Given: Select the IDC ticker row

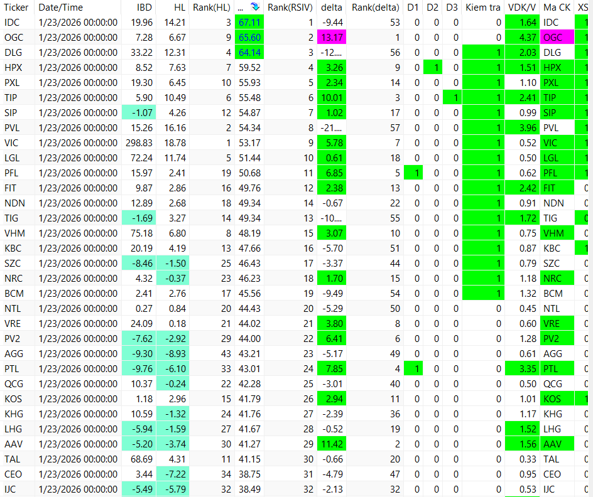Looking at the screenshot, I should pos(296,23).
